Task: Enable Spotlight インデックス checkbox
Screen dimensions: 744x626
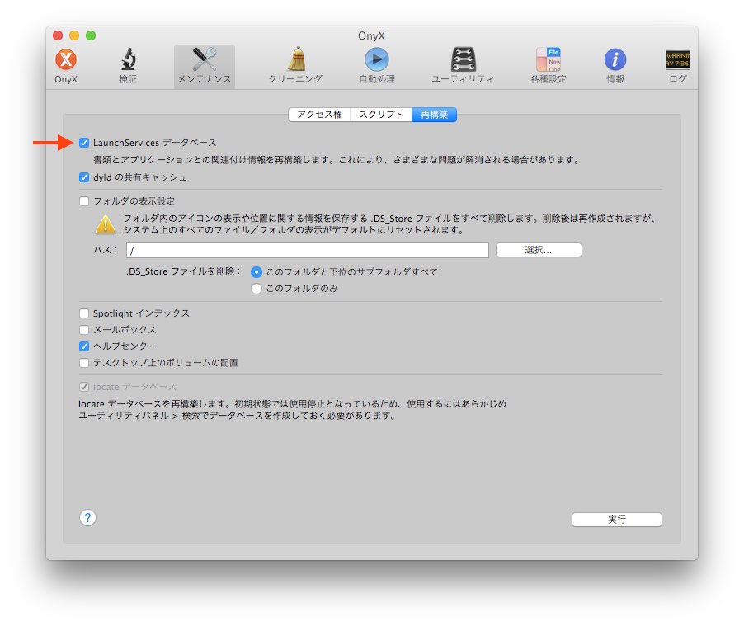Action: [x=84, y=313]
